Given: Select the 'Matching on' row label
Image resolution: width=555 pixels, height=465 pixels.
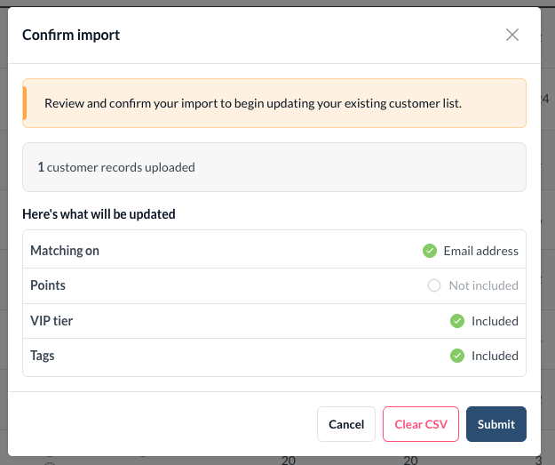Looking at the screenshot, I should tap(65, 251).
